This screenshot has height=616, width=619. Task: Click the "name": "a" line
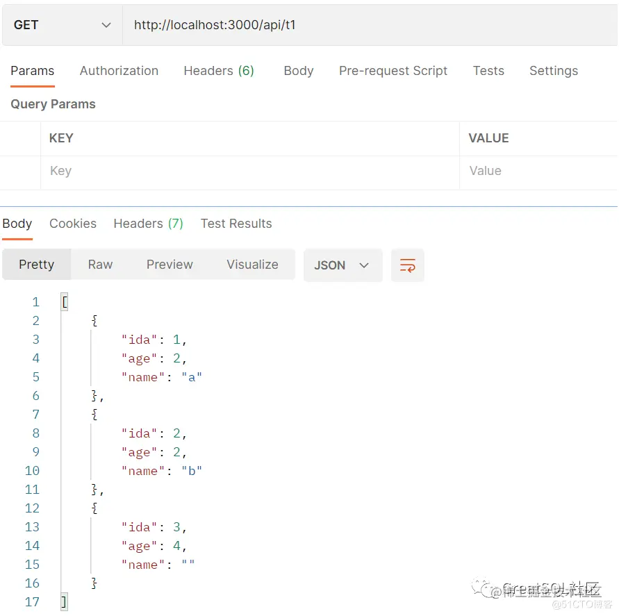pos(162,377)
